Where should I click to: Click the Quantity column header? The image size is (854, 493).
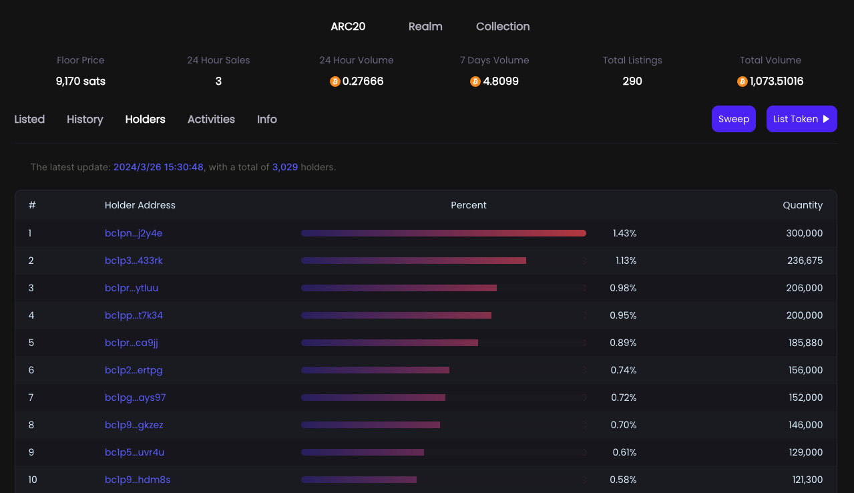tap(802, 205)
